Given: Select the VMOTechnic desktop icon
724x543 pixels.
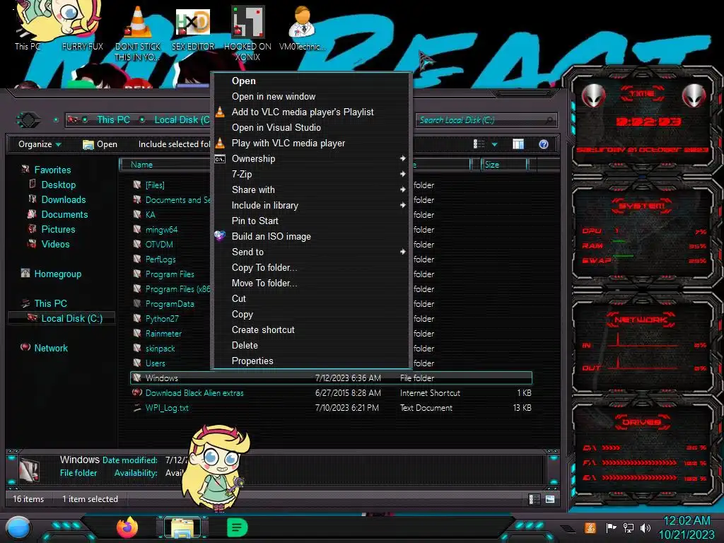Looking at the screenshot, I should click(302, 28).
